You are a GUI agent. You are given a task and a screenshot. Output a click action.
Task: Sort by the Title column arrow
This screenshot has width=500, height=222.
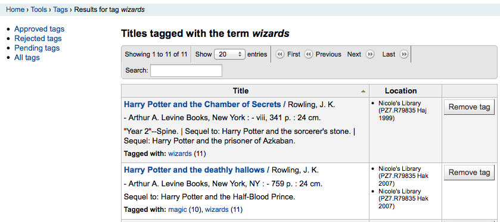point(363,91)
